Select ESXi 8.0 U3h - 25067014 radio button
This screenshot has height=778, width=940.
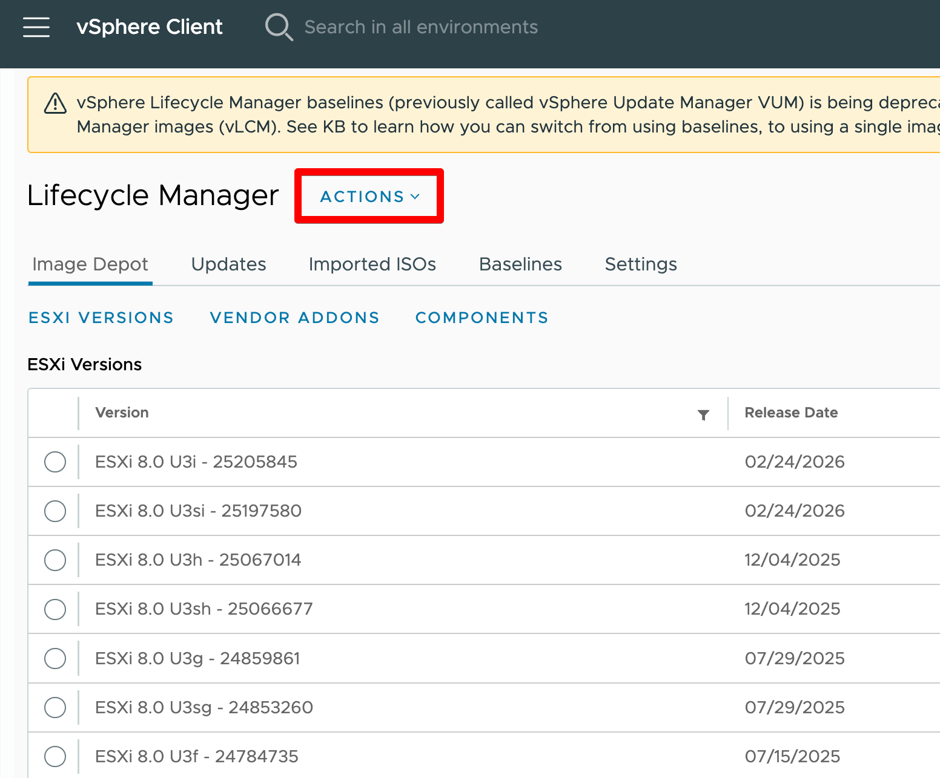[x=55, y=560]
